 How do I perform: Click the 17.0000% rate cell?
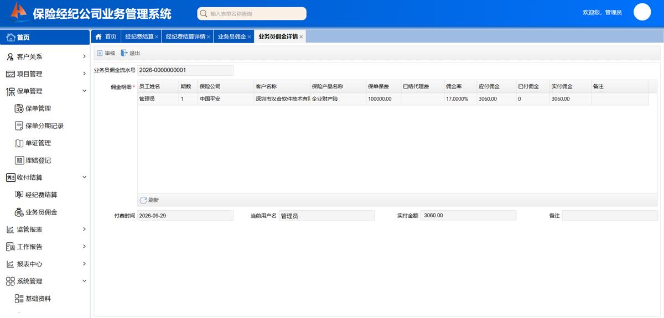460,99
